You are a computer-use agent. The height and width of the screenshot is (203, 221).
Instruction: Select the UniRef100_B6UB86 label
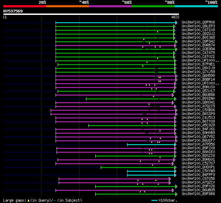tap(198, 95)
